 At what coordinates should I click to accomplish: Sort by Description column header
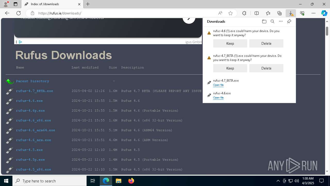(133, 67)
